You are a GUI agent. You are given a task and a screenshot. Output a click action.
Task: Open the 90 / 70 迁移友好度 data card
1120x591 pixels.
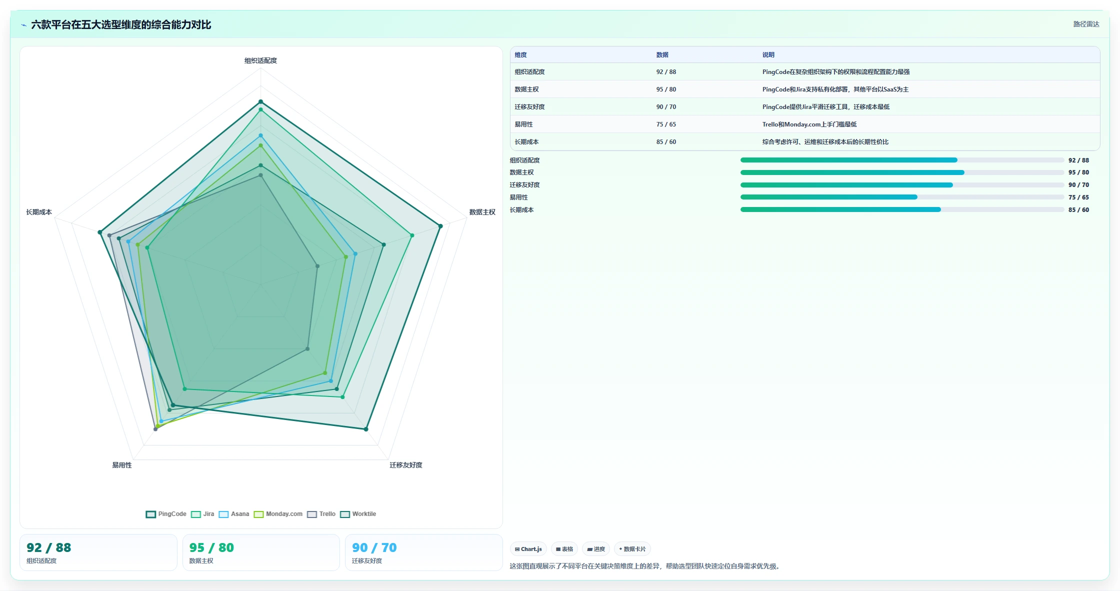(x=423, y=552)
